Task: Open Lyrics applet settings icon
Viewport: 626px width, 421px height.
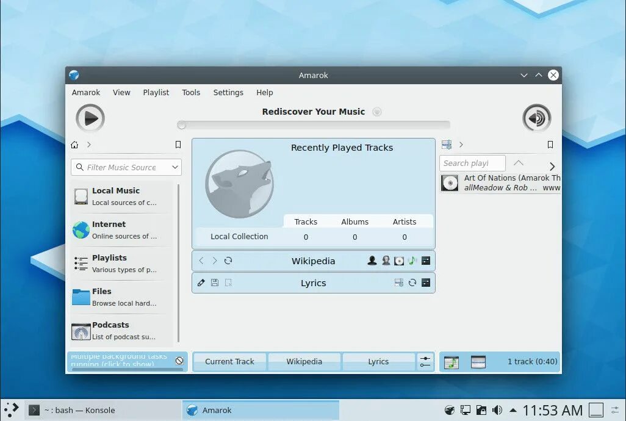Action: click(x=426, y=282)
